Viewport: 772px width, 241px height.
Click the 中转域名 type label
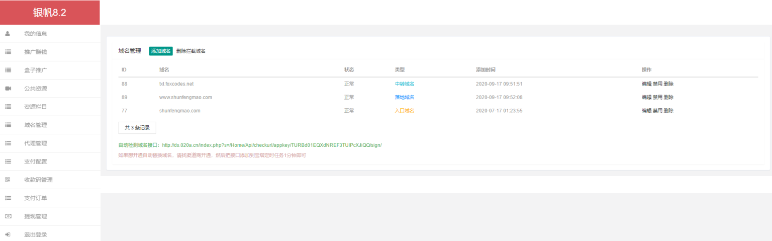(405, 84)
